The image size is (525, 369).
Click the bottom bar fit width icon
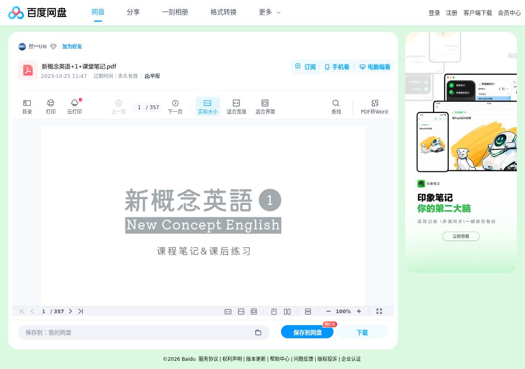[x=241, y=312]
